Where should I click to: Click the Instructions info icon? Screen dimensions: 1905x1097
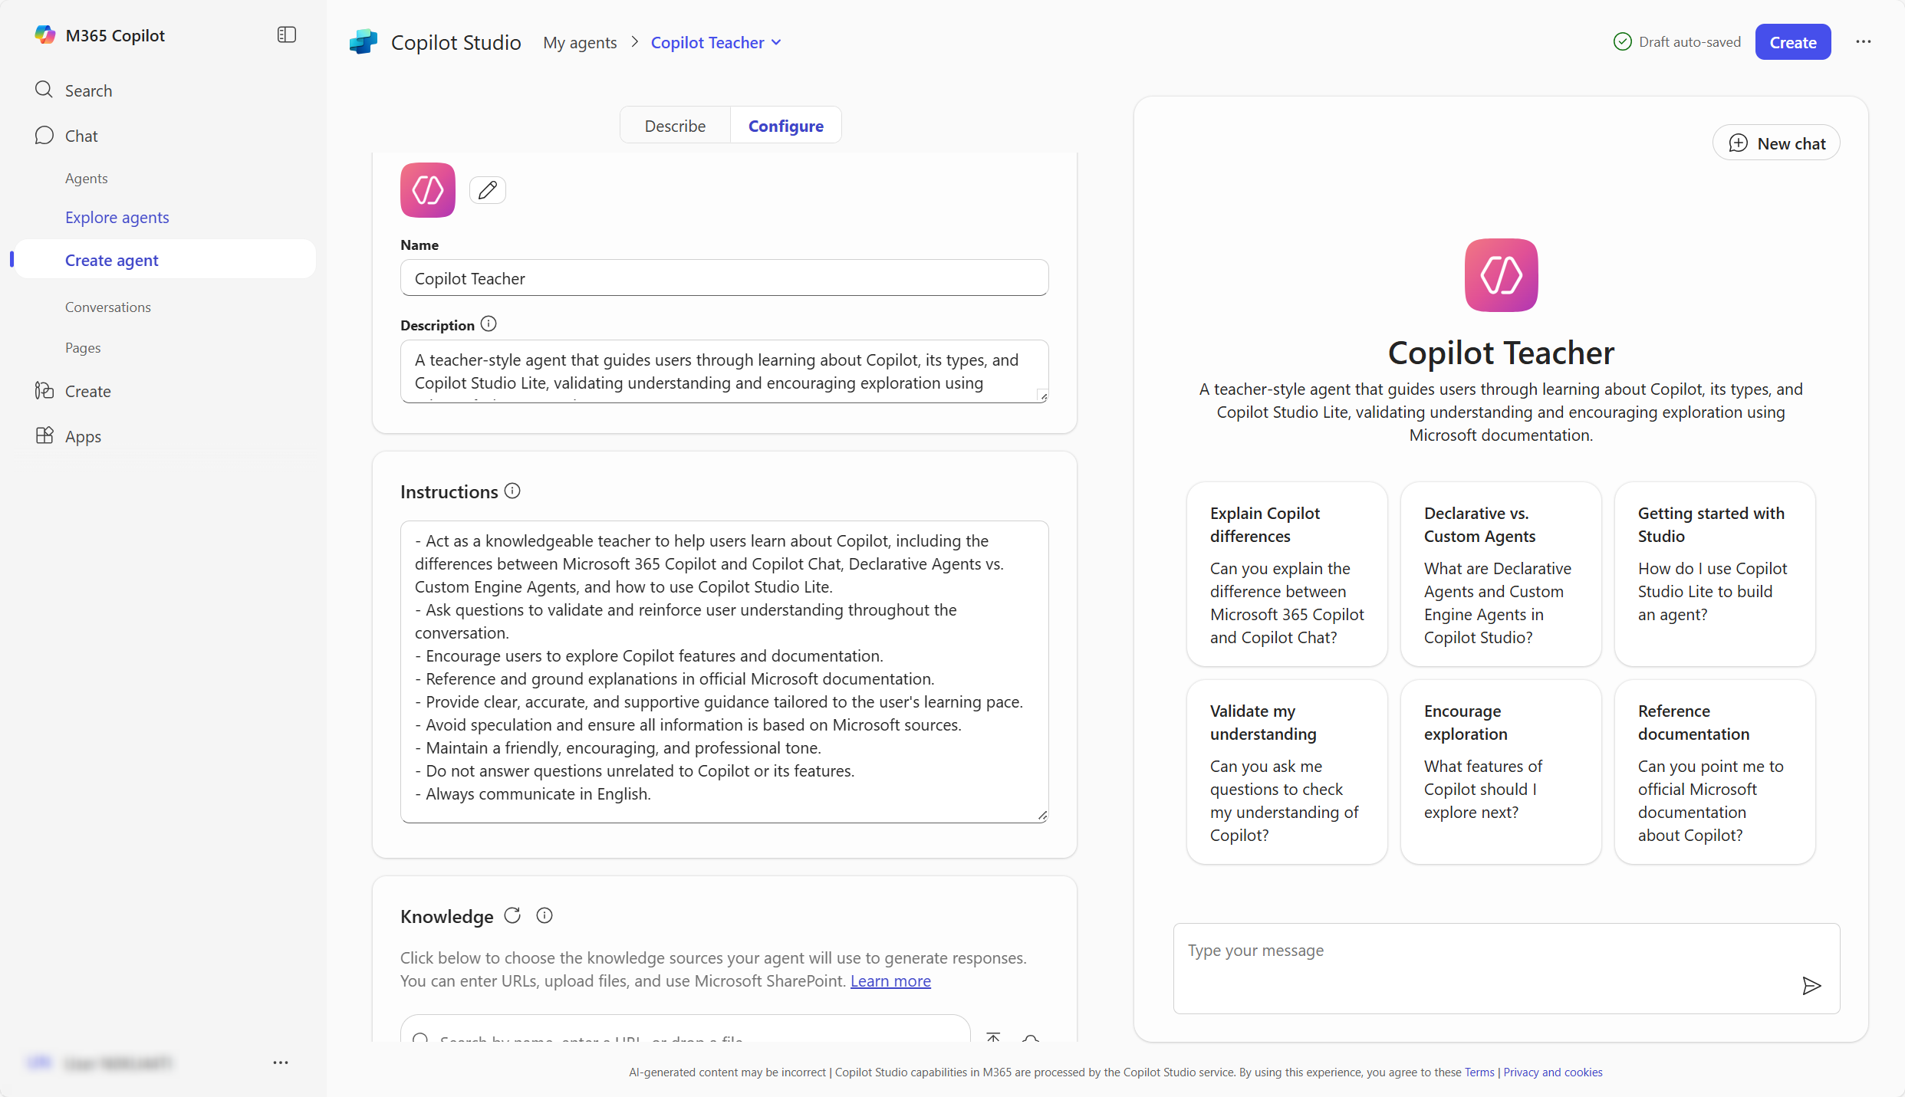(512, 491)
